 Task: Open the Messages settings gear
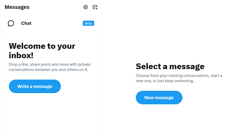86,7
